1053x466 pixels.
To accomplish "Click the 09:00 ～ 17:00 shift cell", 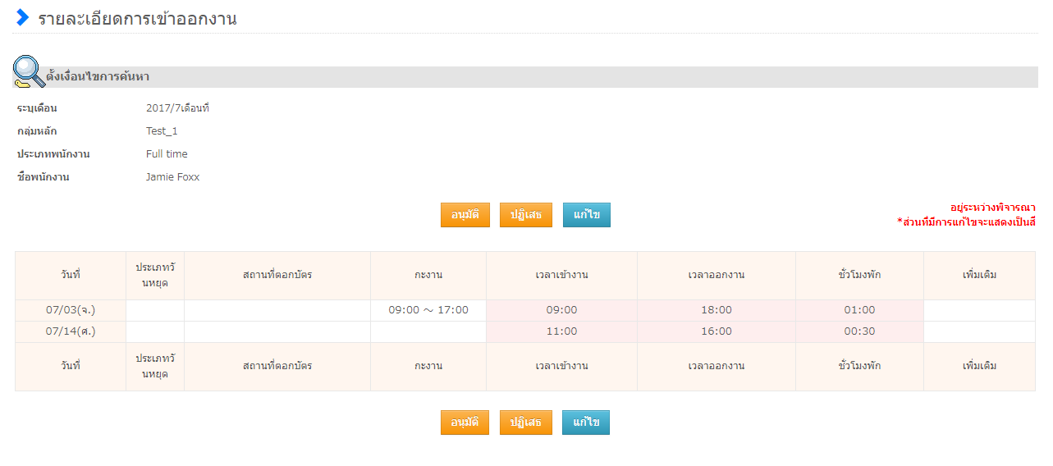I will (x=428, y=310).
